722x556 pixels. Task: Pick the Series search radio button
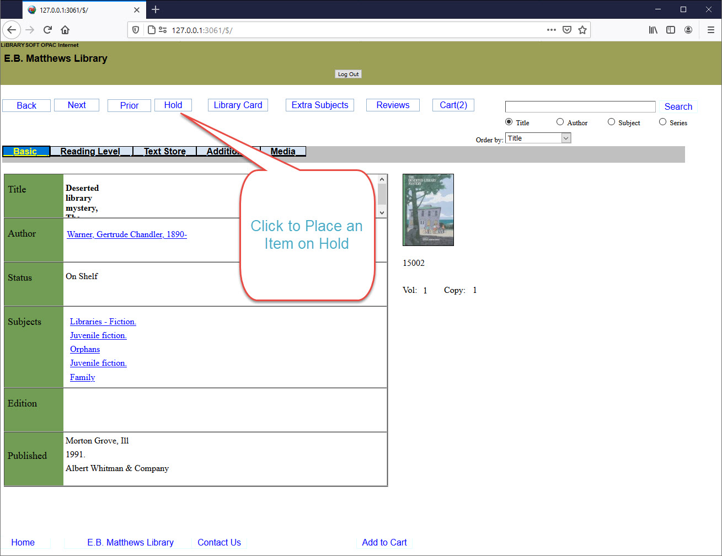[x=662, y=122]
